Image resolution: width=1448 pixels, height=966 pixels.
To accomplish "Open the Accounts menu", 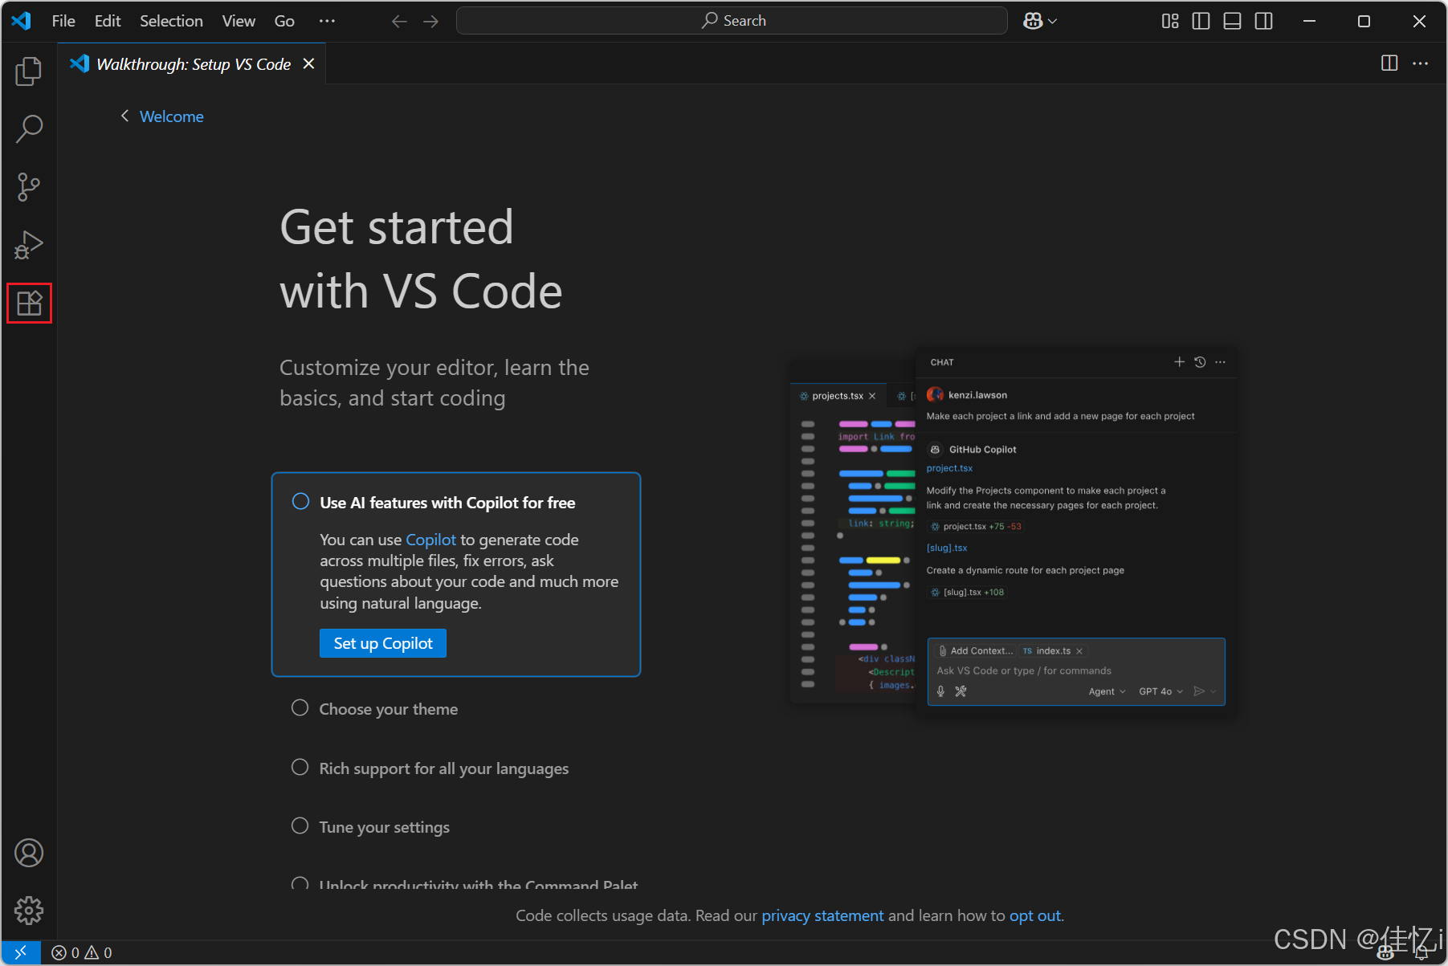I will click(x=29, y=853).
